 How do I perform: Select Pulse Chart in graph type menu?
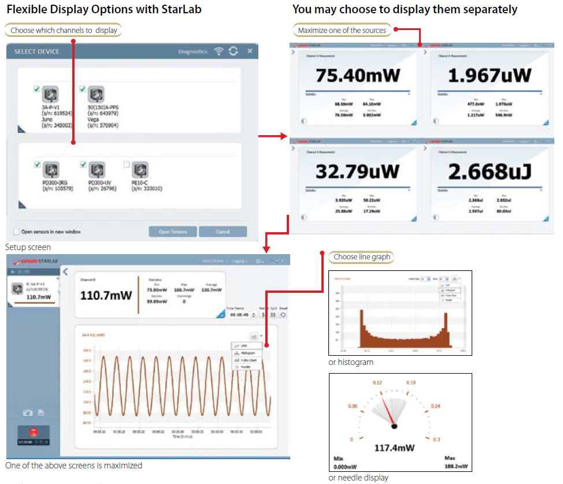click(x=246, y=360)
